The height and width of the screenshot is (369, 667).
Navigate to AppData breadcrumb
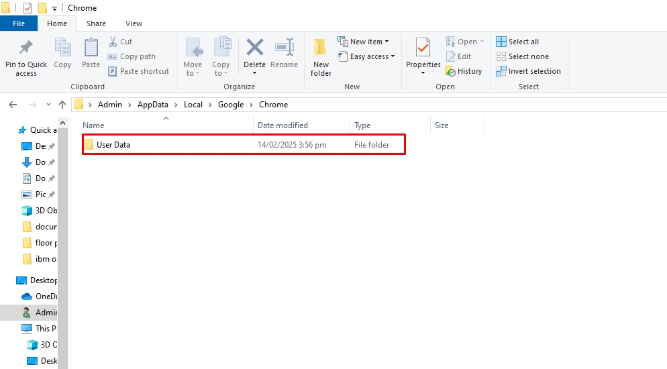(x=153, y=105)
